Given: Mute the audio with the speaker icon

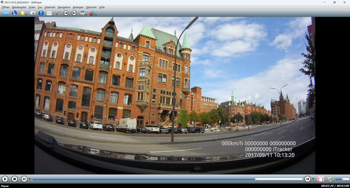Looking at the screenshot, I should [329, 179].
